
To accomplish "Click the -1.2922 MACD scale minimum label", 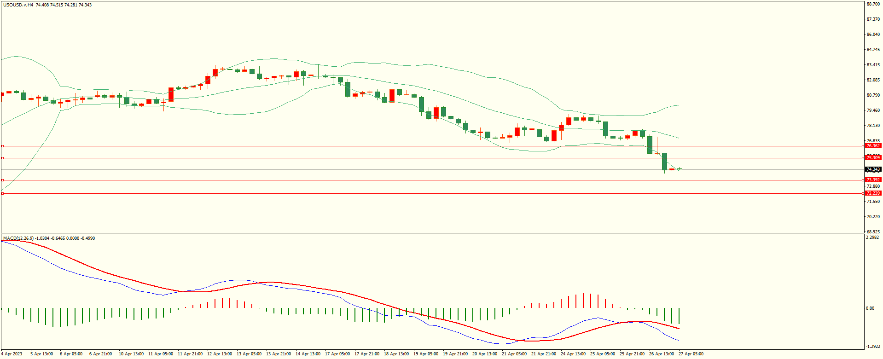I will [x=873, y=347].
